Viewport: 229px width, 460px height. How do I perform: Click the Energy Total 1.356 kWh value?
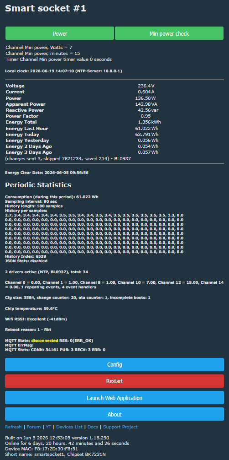(149, 122)
